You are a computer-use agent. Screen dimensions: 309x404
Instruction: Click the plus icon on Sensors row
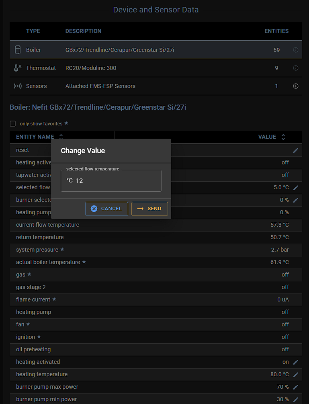pyautogui.click(x=296, y=86)
